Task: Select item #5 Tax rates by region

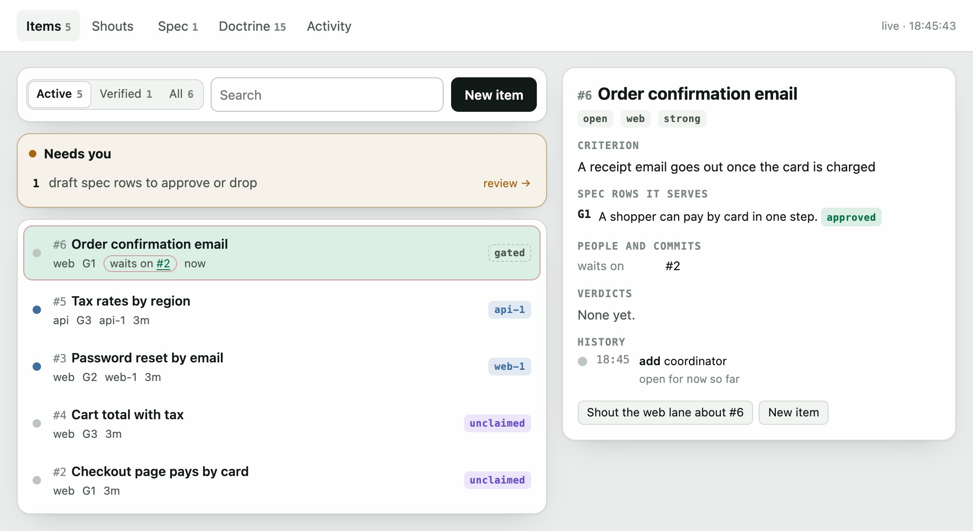Action: point(281,310)
